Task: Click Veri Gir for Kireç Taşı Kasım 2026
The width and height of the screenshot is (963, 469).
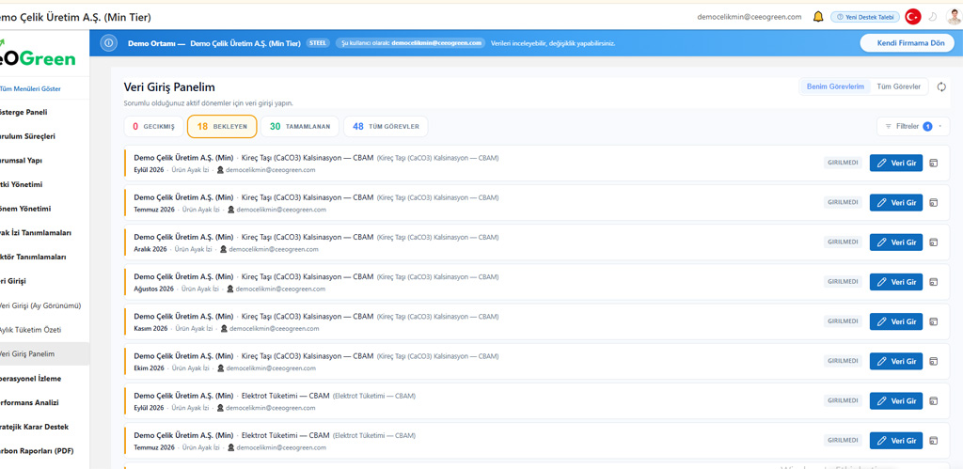Action: tap(896, 321)
